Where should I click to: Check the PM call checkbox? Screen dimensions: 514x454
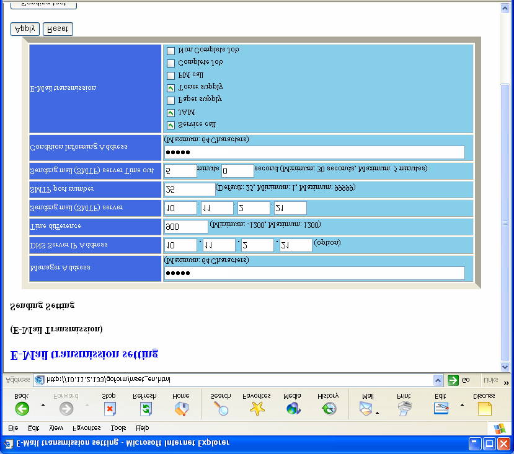coord(171,76)
